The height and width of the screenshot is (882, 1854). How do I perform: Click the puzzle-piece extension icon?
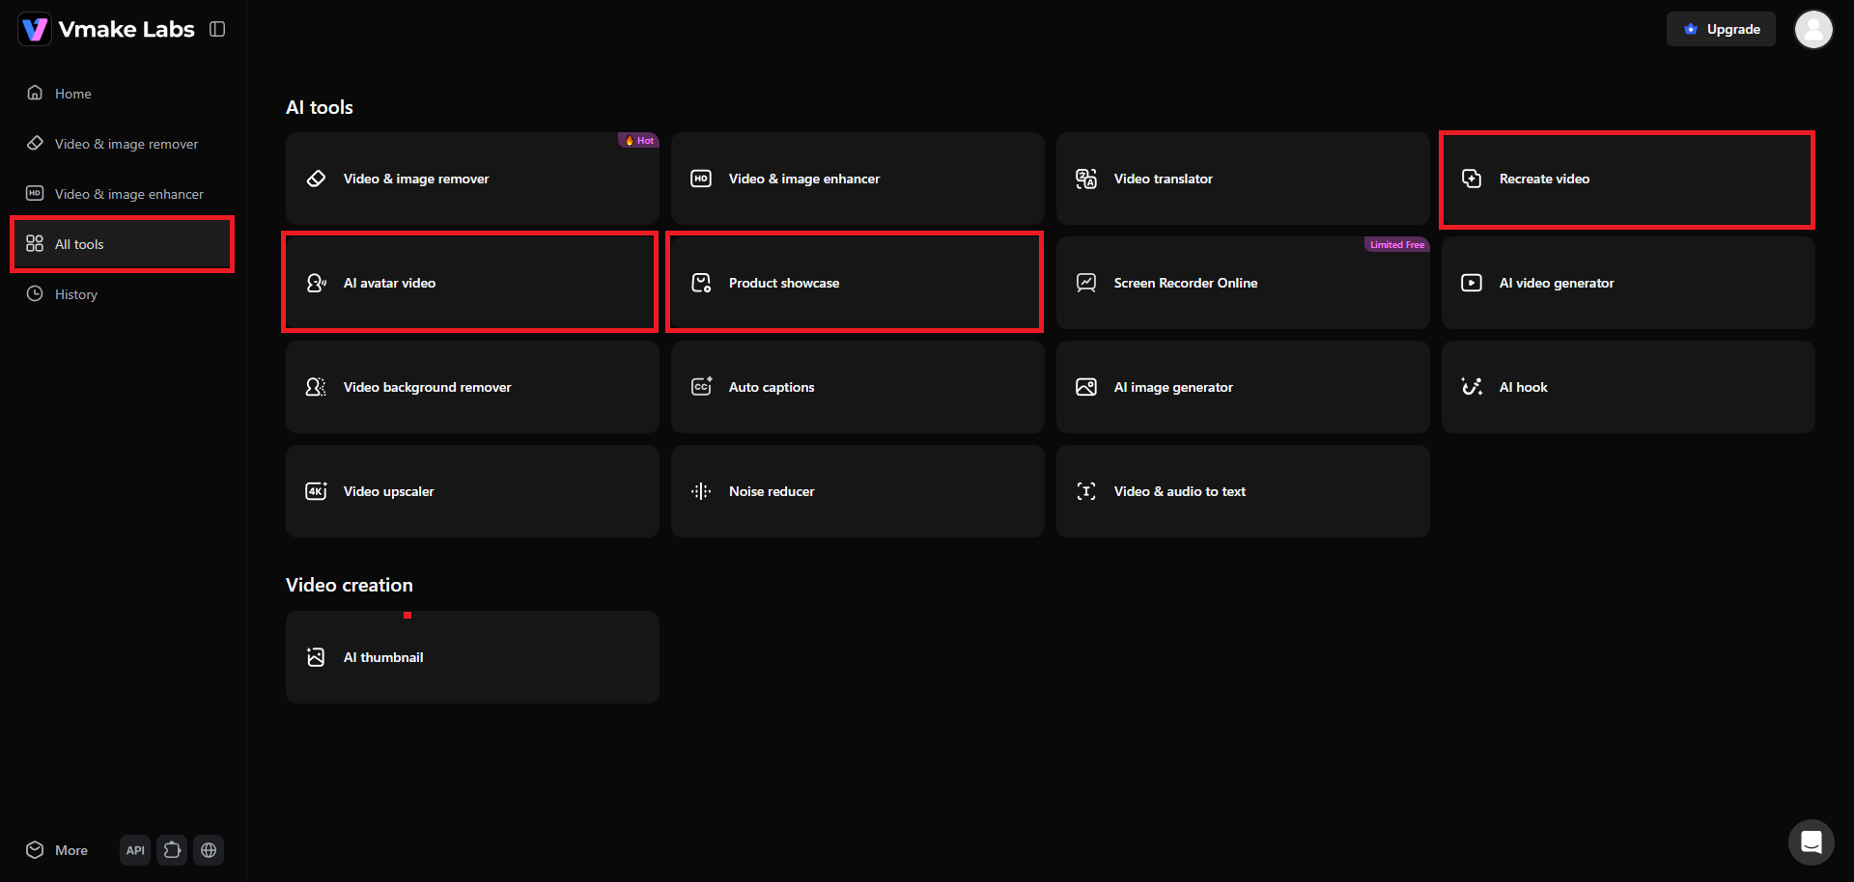[x=172, y=850]
